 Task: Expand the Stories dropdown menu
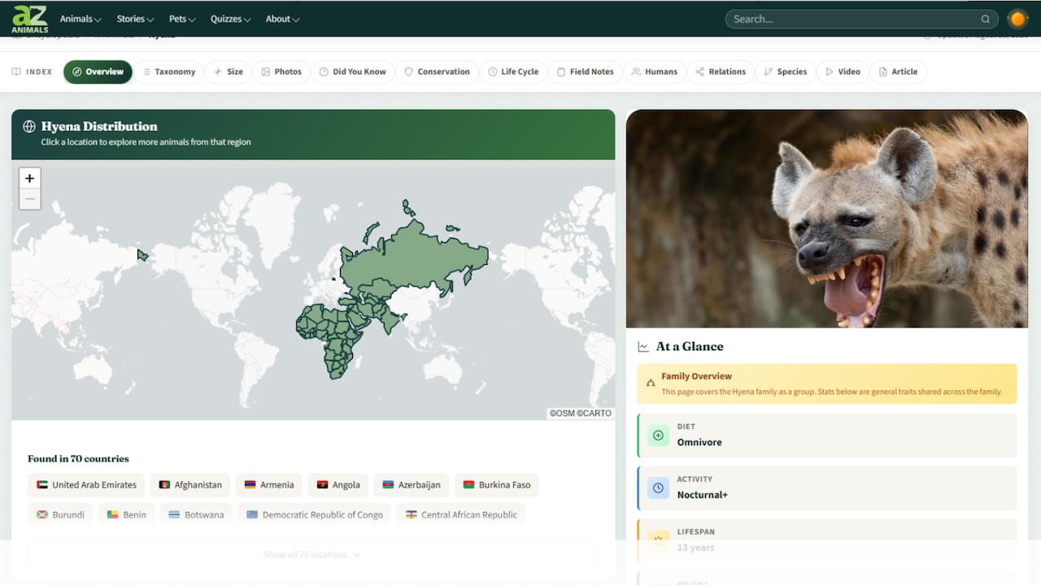coord(135,19)
